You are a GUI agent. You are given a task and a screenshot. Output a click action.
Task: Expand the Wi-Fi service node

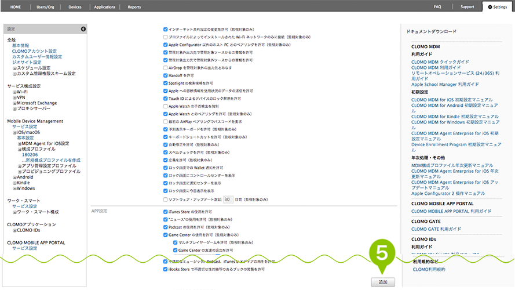click(15, 92)
